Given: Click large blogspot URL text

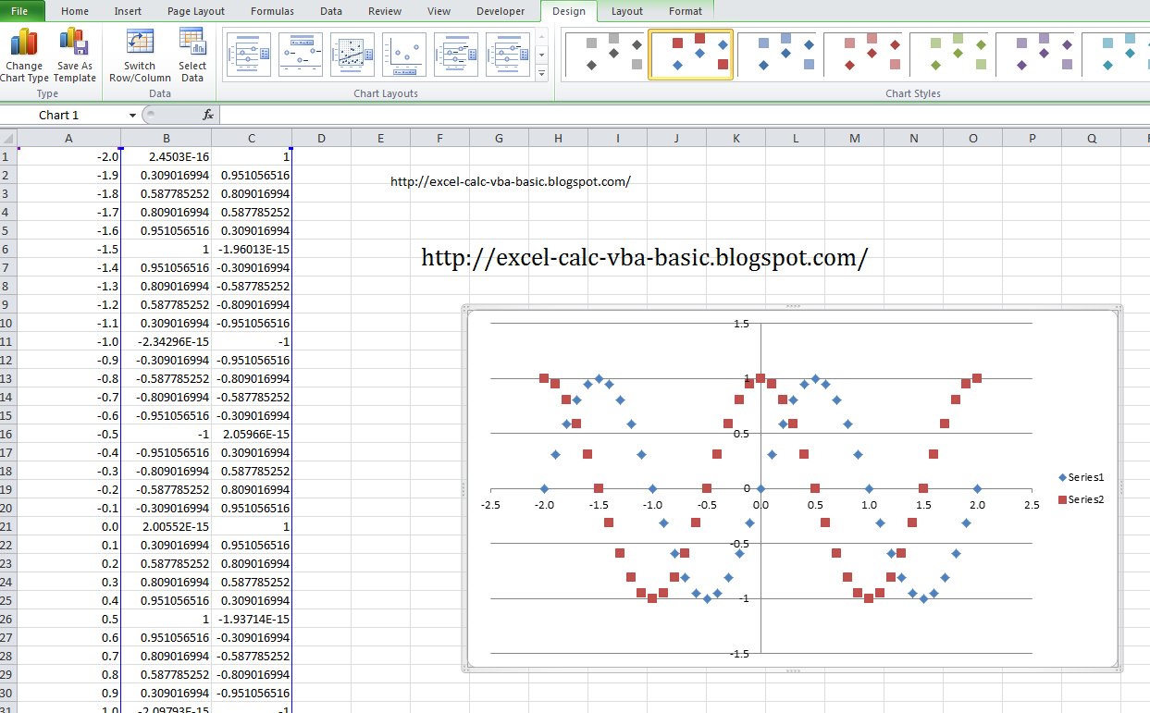Looking at the screenshot, I should tap(644, 258).
